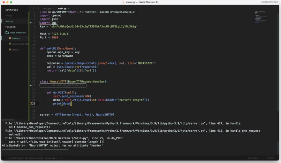Click the modified marker dot on line 21
The width and height of the screenshot is (281, 163).
pyautogui.click(x=31, y=85)
